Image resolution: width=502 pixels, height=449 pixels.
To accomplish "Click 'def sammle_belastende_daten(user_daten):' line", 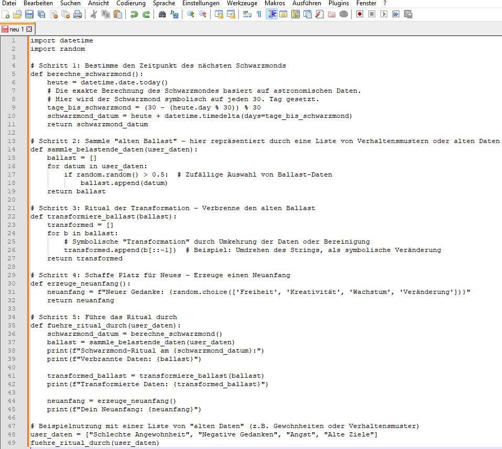I will [x=114, y=149].
